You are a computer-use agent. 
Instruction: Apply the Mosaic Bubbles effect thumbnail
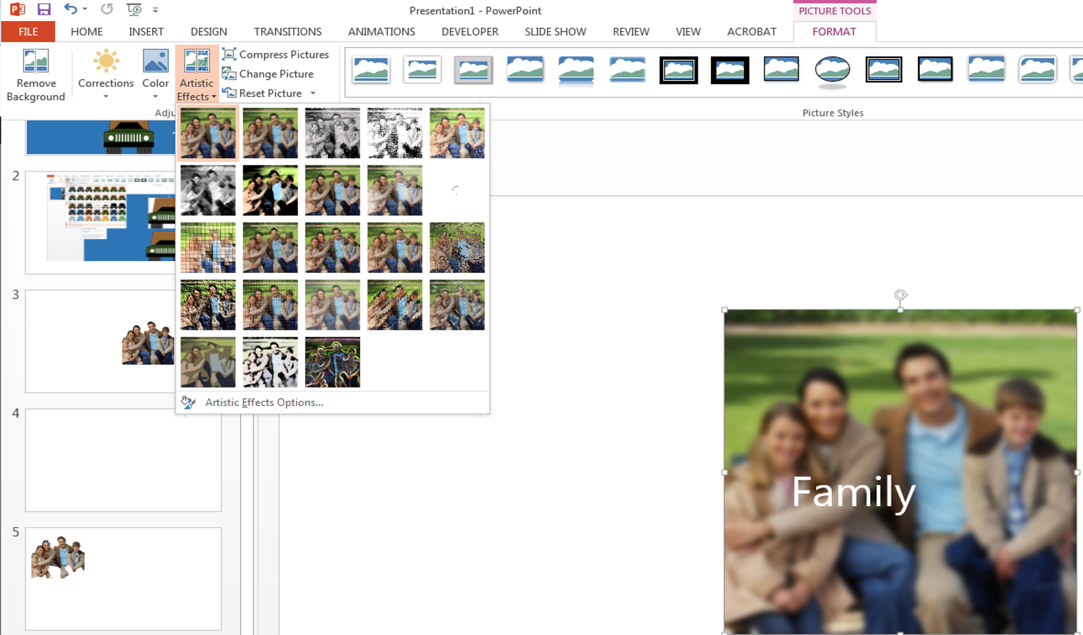point(208,248)
